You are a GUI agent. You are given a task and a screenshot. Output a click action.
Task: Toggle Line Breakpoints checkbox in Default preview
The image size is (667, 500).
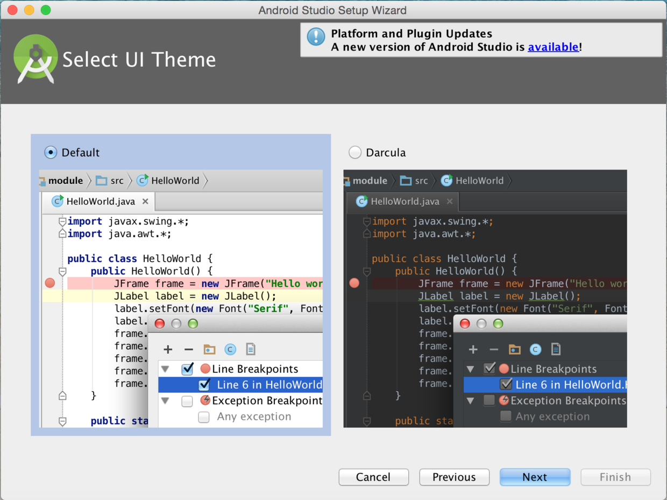tap(187, 369)
